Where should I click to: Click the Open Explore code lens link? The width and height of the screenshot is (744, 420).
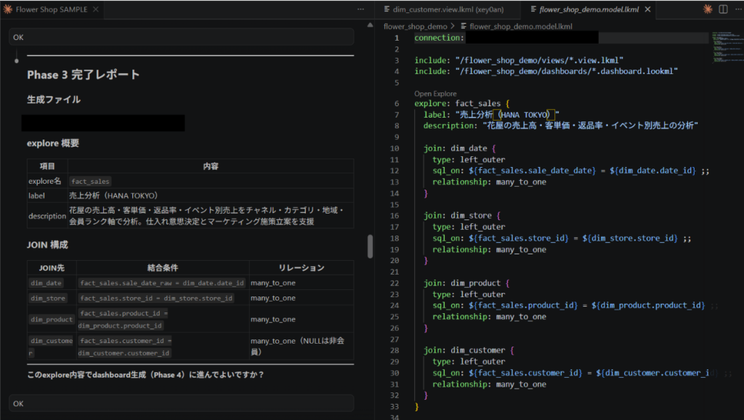435,94
